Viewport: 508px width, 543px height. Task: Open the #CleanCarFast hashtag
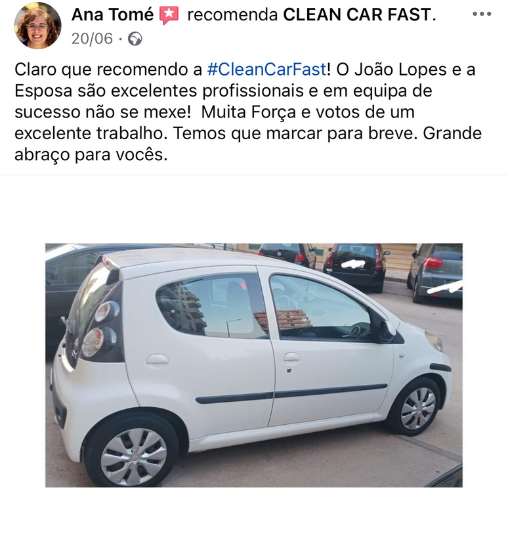pos(266,69)
